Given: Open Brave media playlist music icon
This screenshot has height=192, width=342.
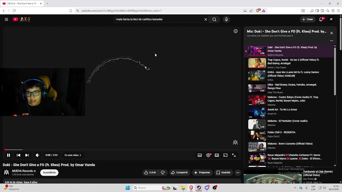Looking at the screenshot, I should (x=312, y=11).
